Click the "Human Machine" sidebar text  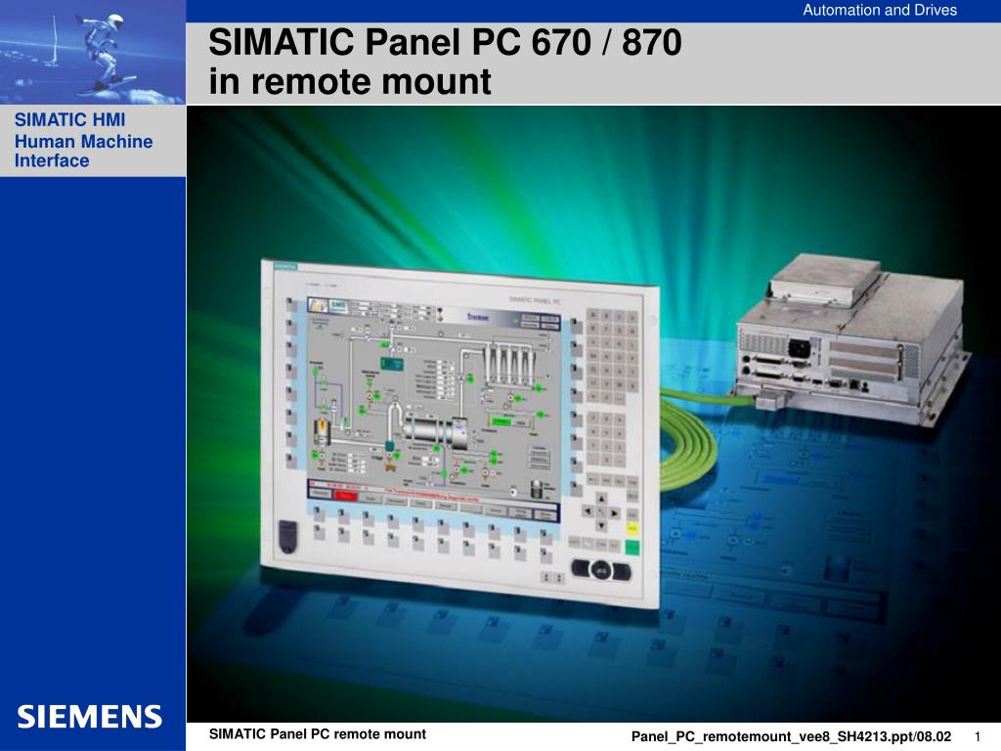pos(84,141)
